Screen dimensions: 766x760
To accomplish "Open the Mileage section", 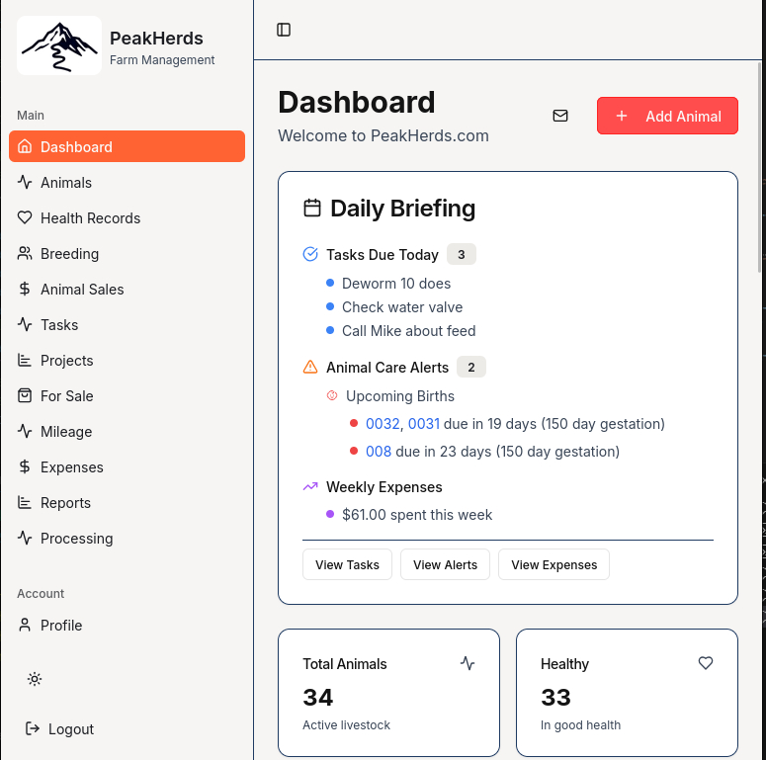I will click(66, 432).
